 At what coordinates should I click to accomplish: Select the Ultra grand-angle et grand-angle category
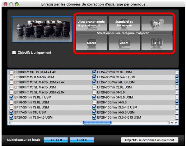click(91, 23)
